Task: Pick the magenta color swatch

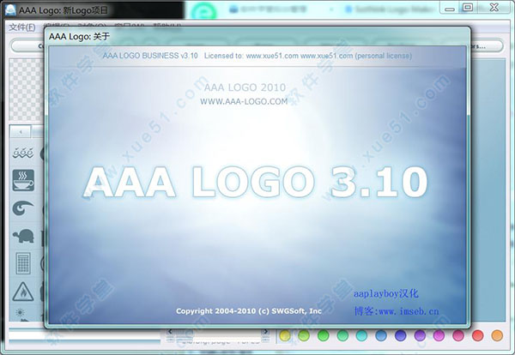Action: tap(439, 335)
